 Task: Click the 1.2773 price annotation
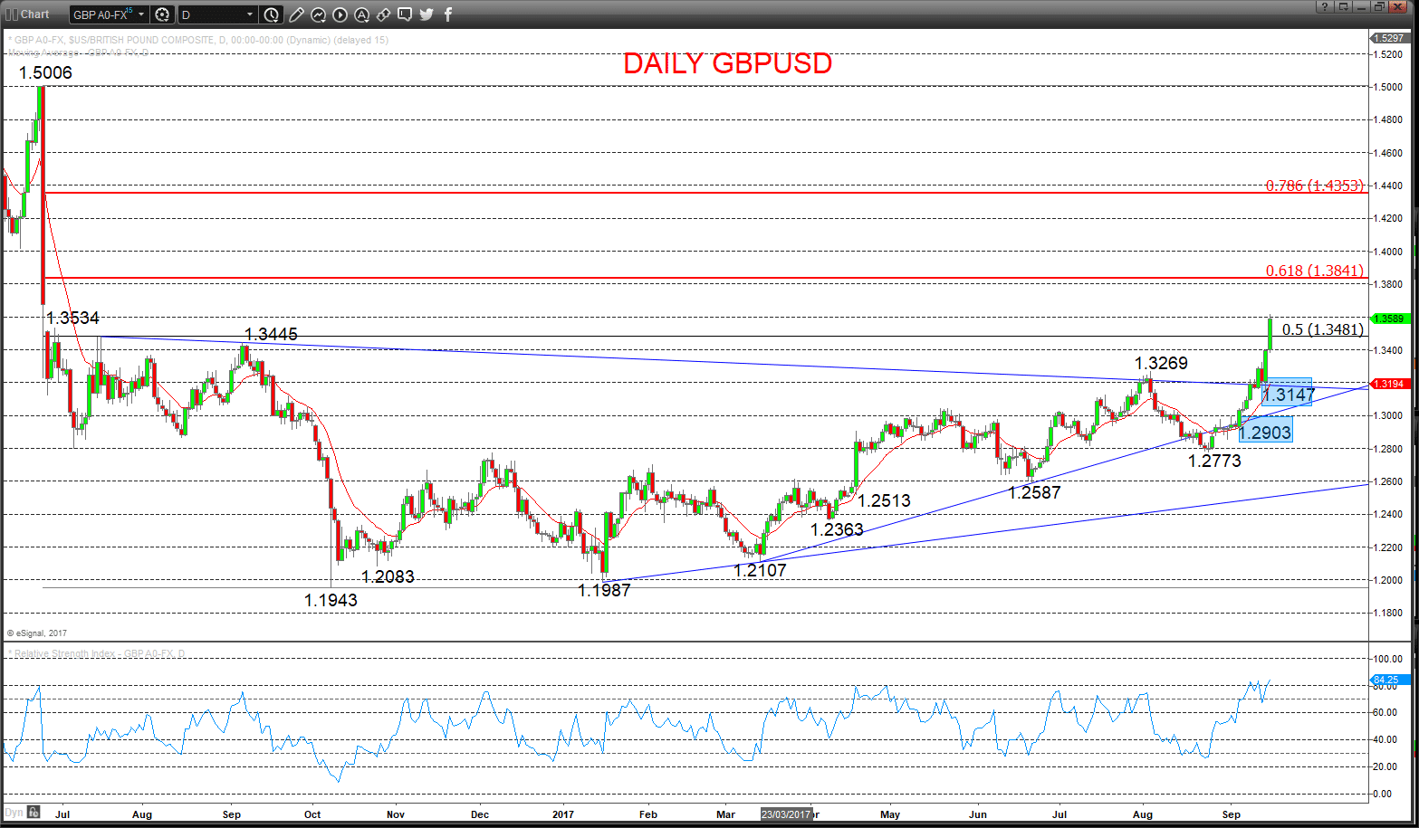point(1214,461)
